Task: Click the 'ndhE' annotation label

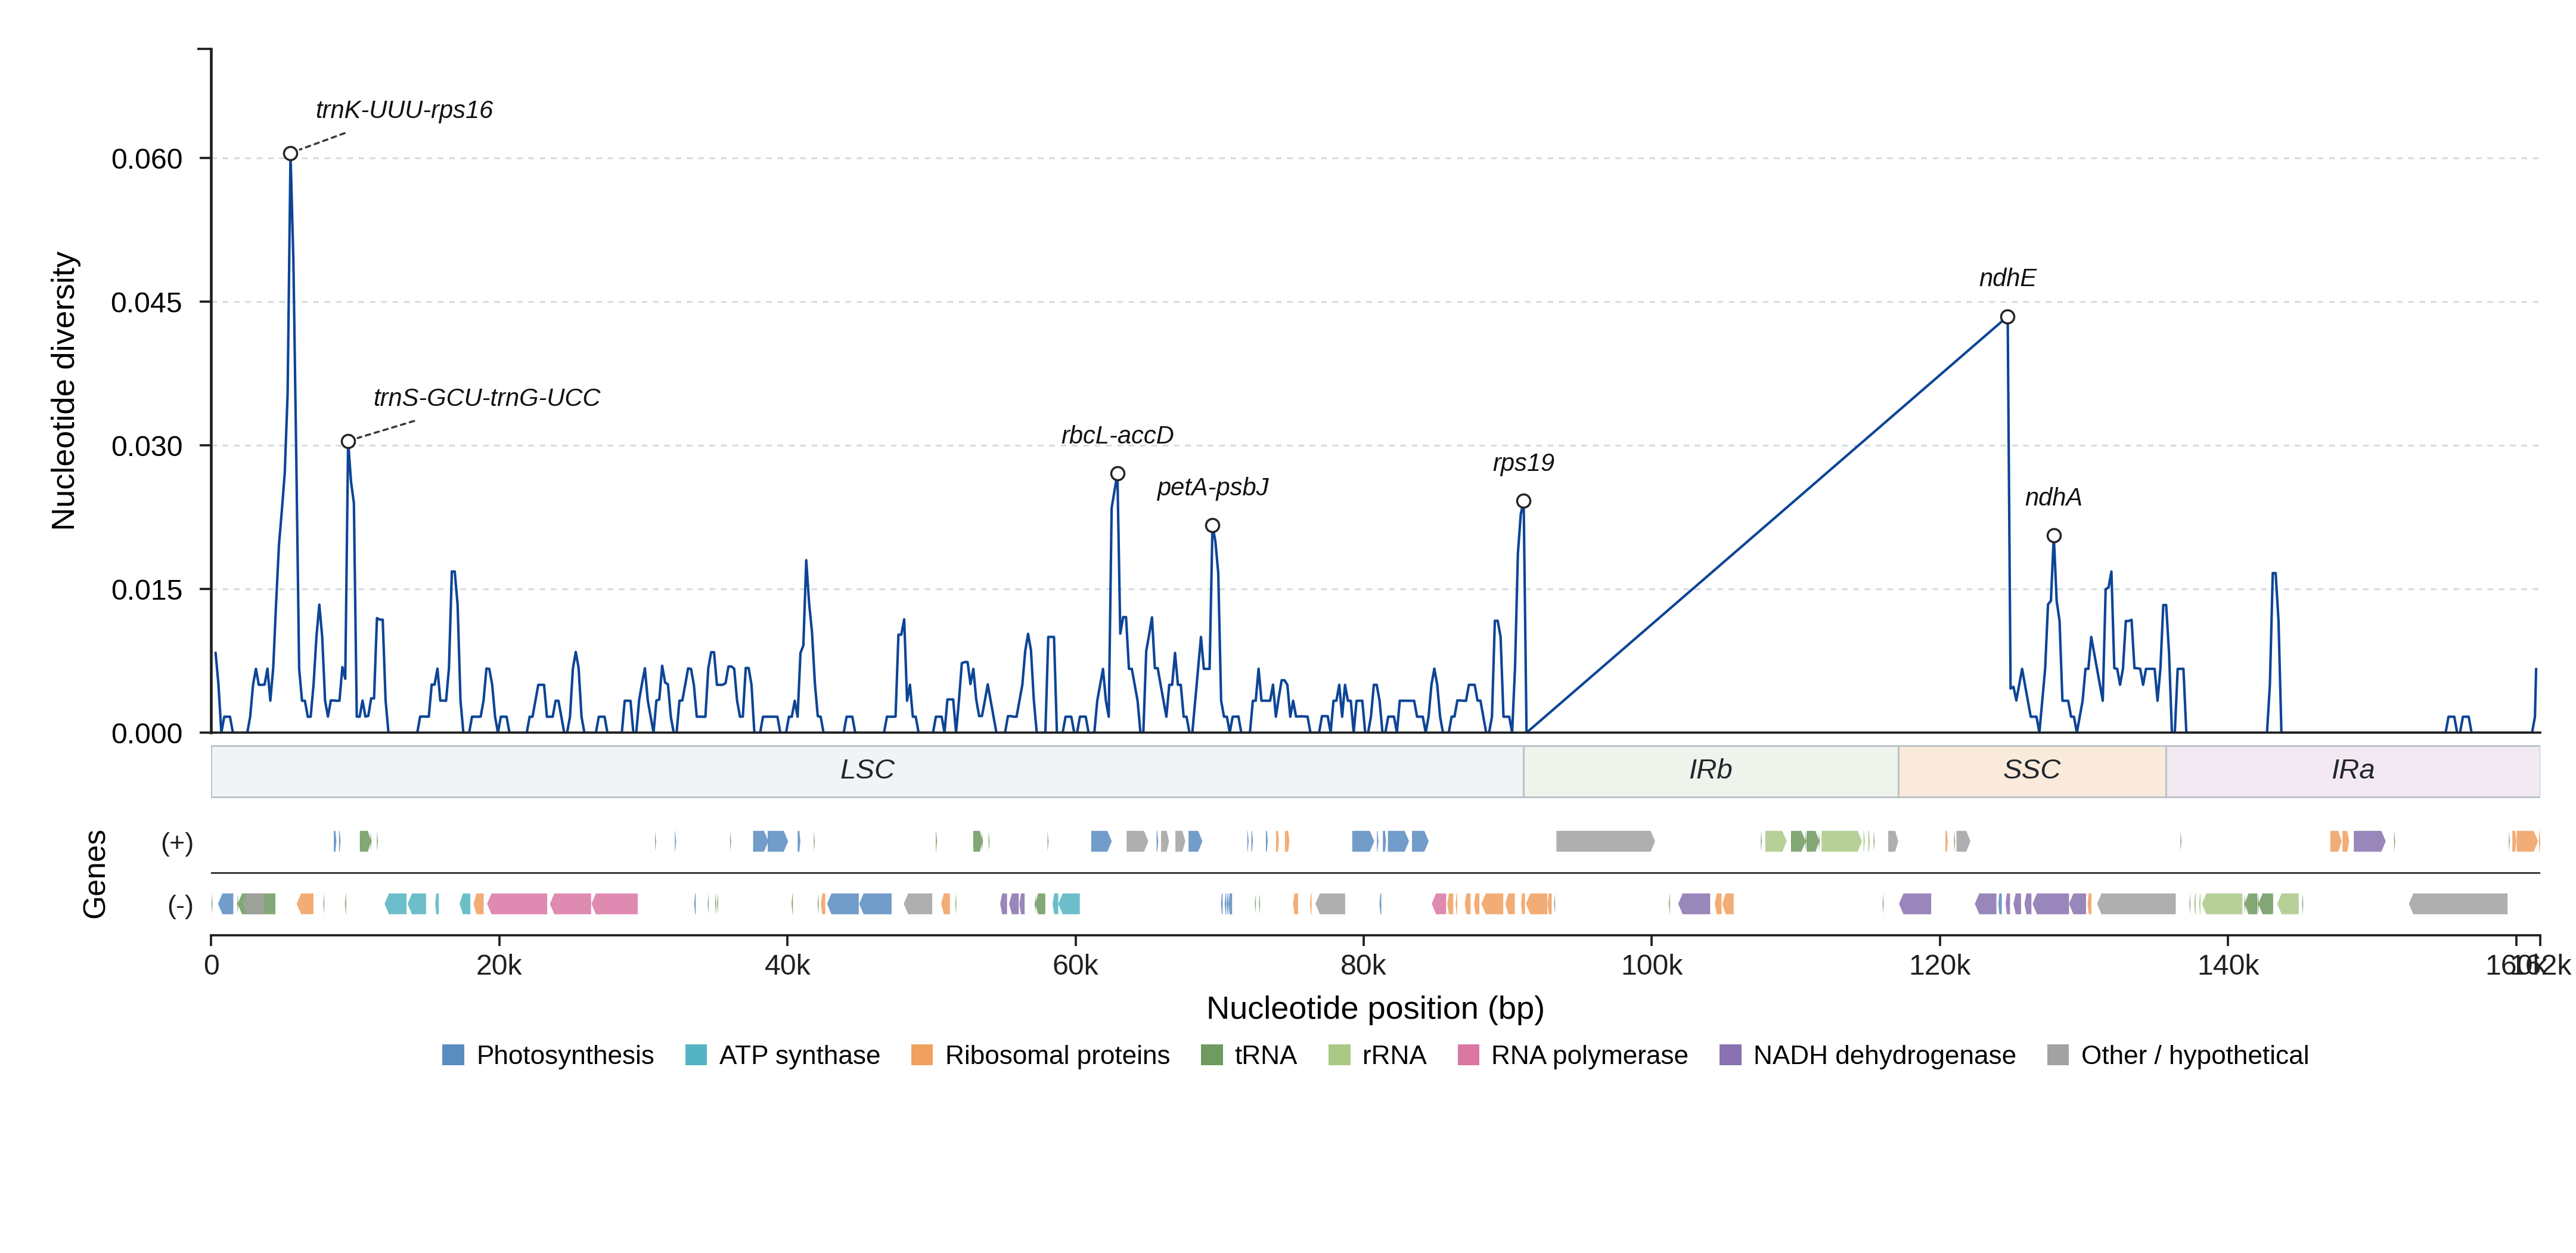Action: pyautogui.click(x=2007, y=278)
